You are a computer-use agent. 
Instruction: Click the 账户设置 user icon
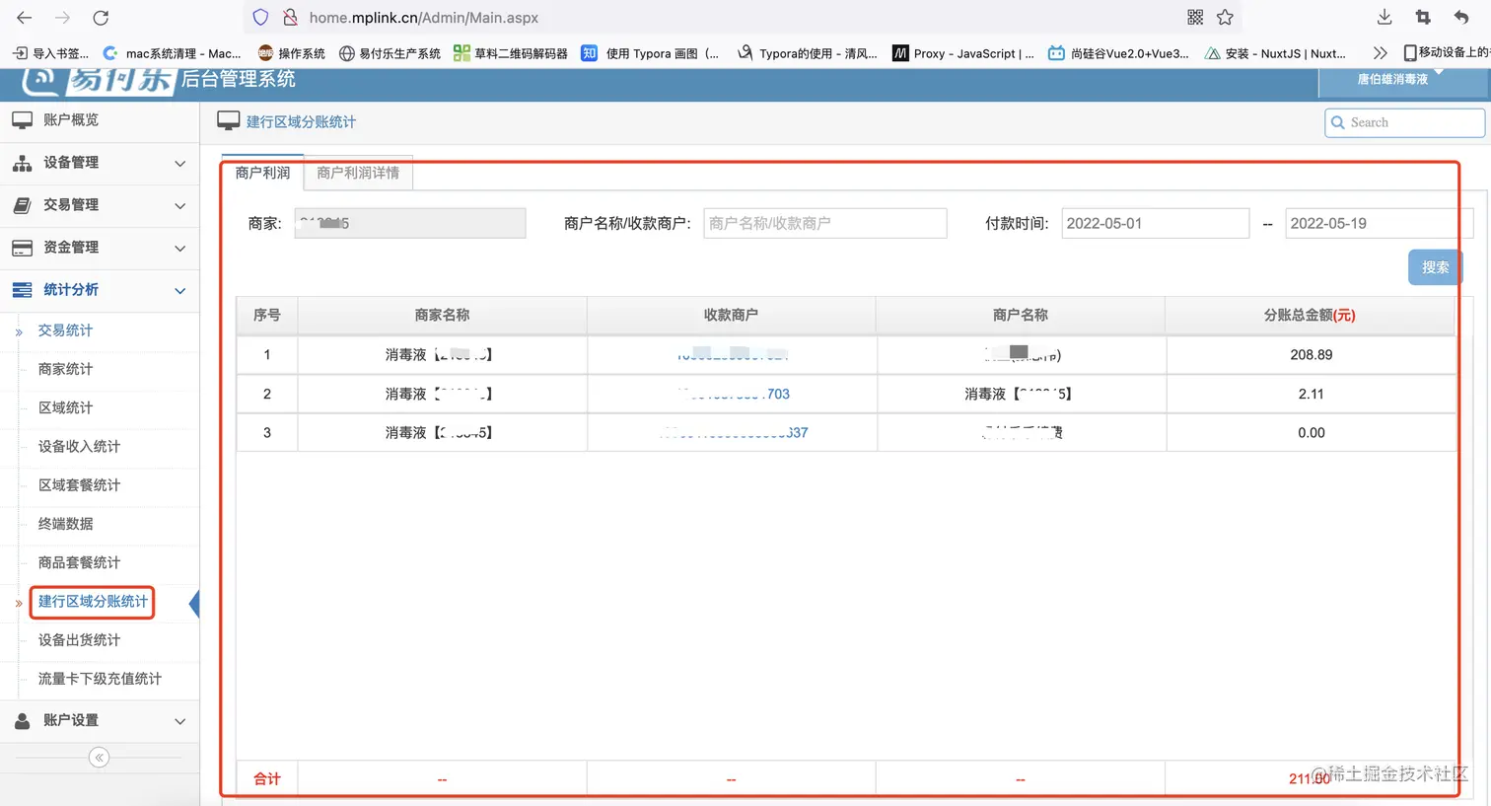[22, 720]
